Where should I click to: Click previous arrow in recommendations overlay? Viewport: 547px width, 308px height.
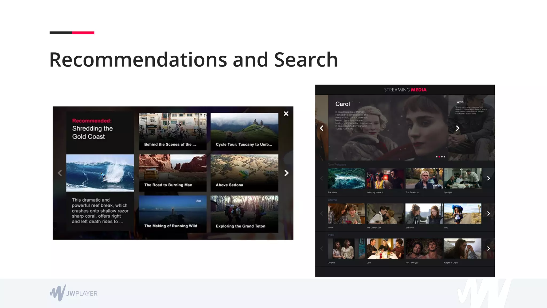60,173
